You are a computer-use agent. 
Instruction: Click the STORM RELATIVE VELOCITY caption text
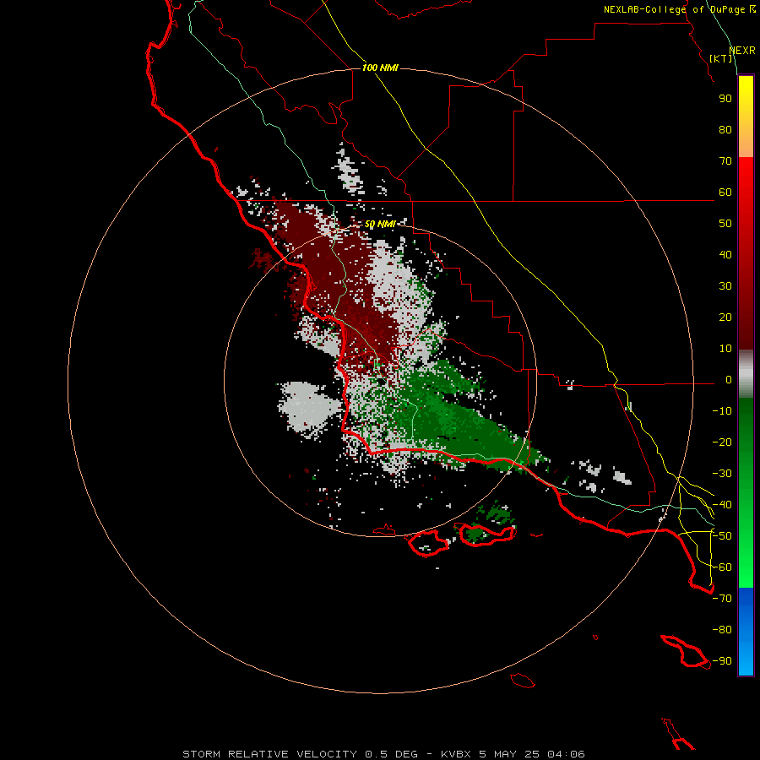point(269,754)
